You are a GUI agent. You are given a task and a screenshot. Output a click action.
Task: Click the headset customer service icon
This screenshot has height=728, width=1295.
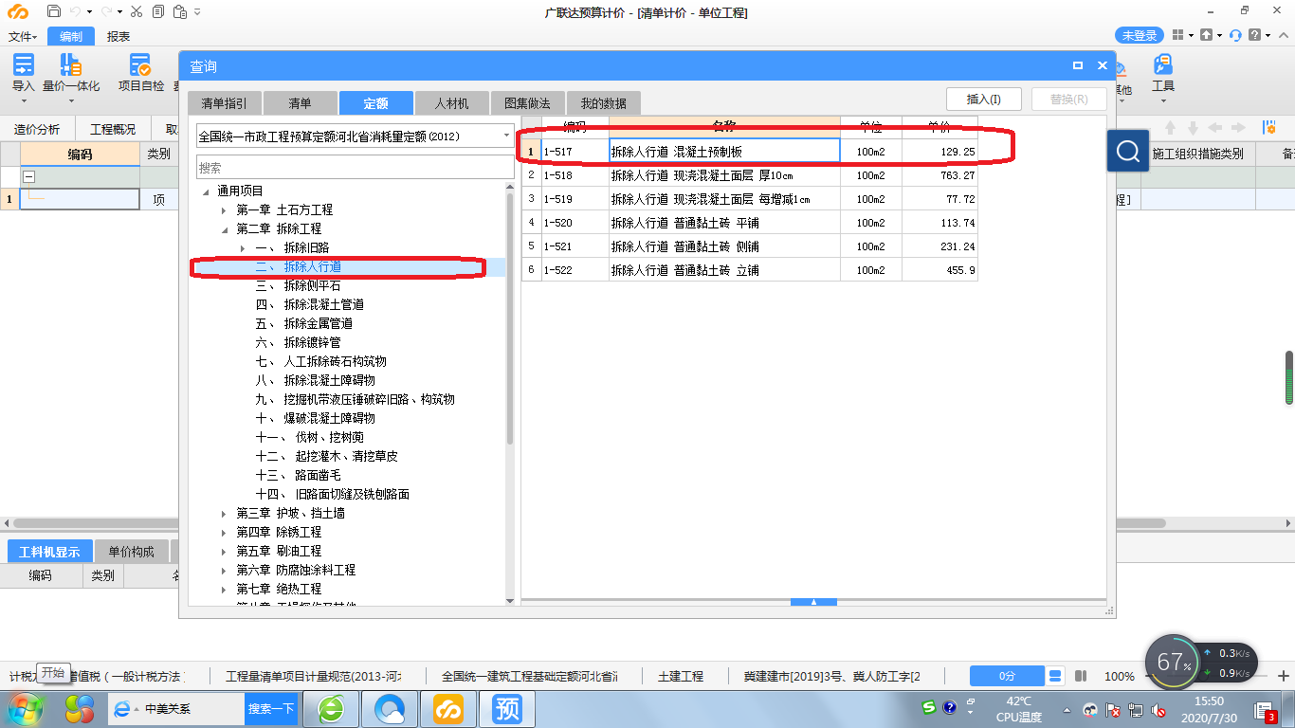click(1235, 35)
